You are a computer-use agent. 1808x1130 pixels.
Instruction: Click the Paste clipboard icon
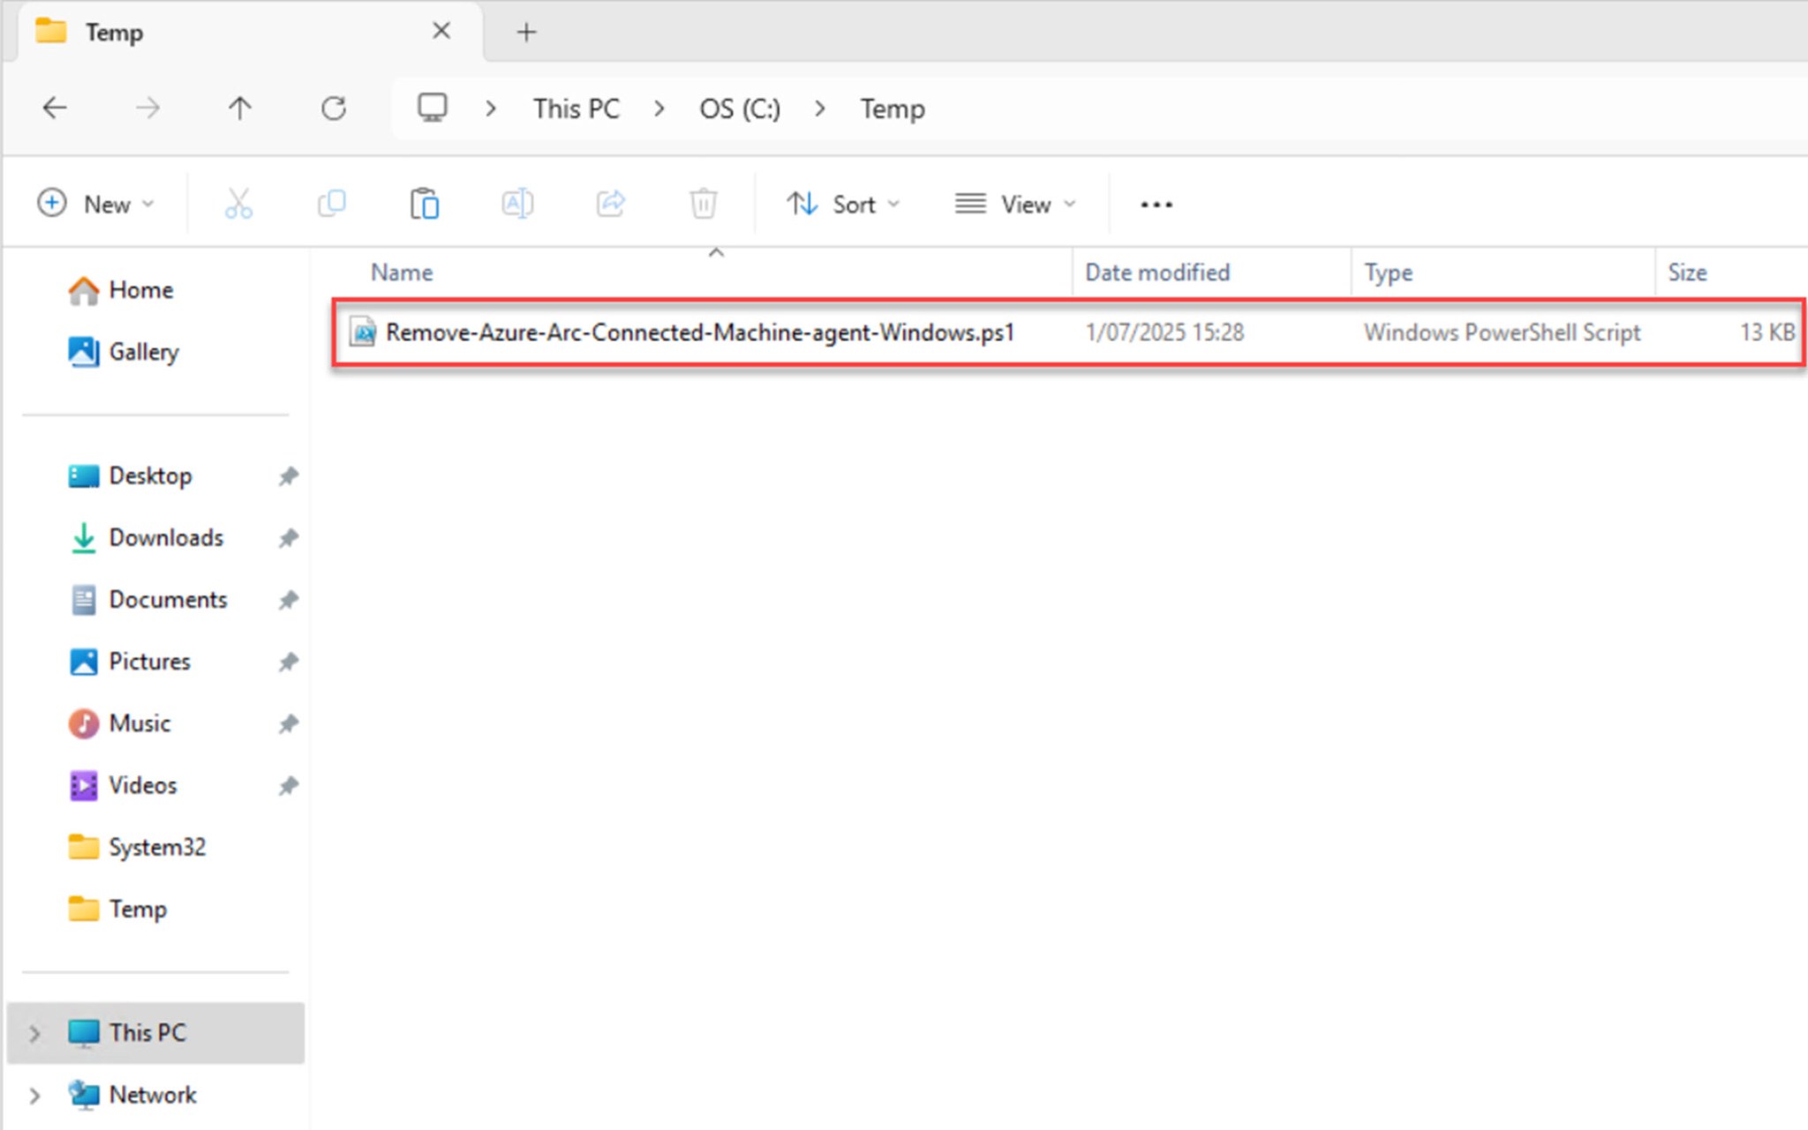pos(425,204)
